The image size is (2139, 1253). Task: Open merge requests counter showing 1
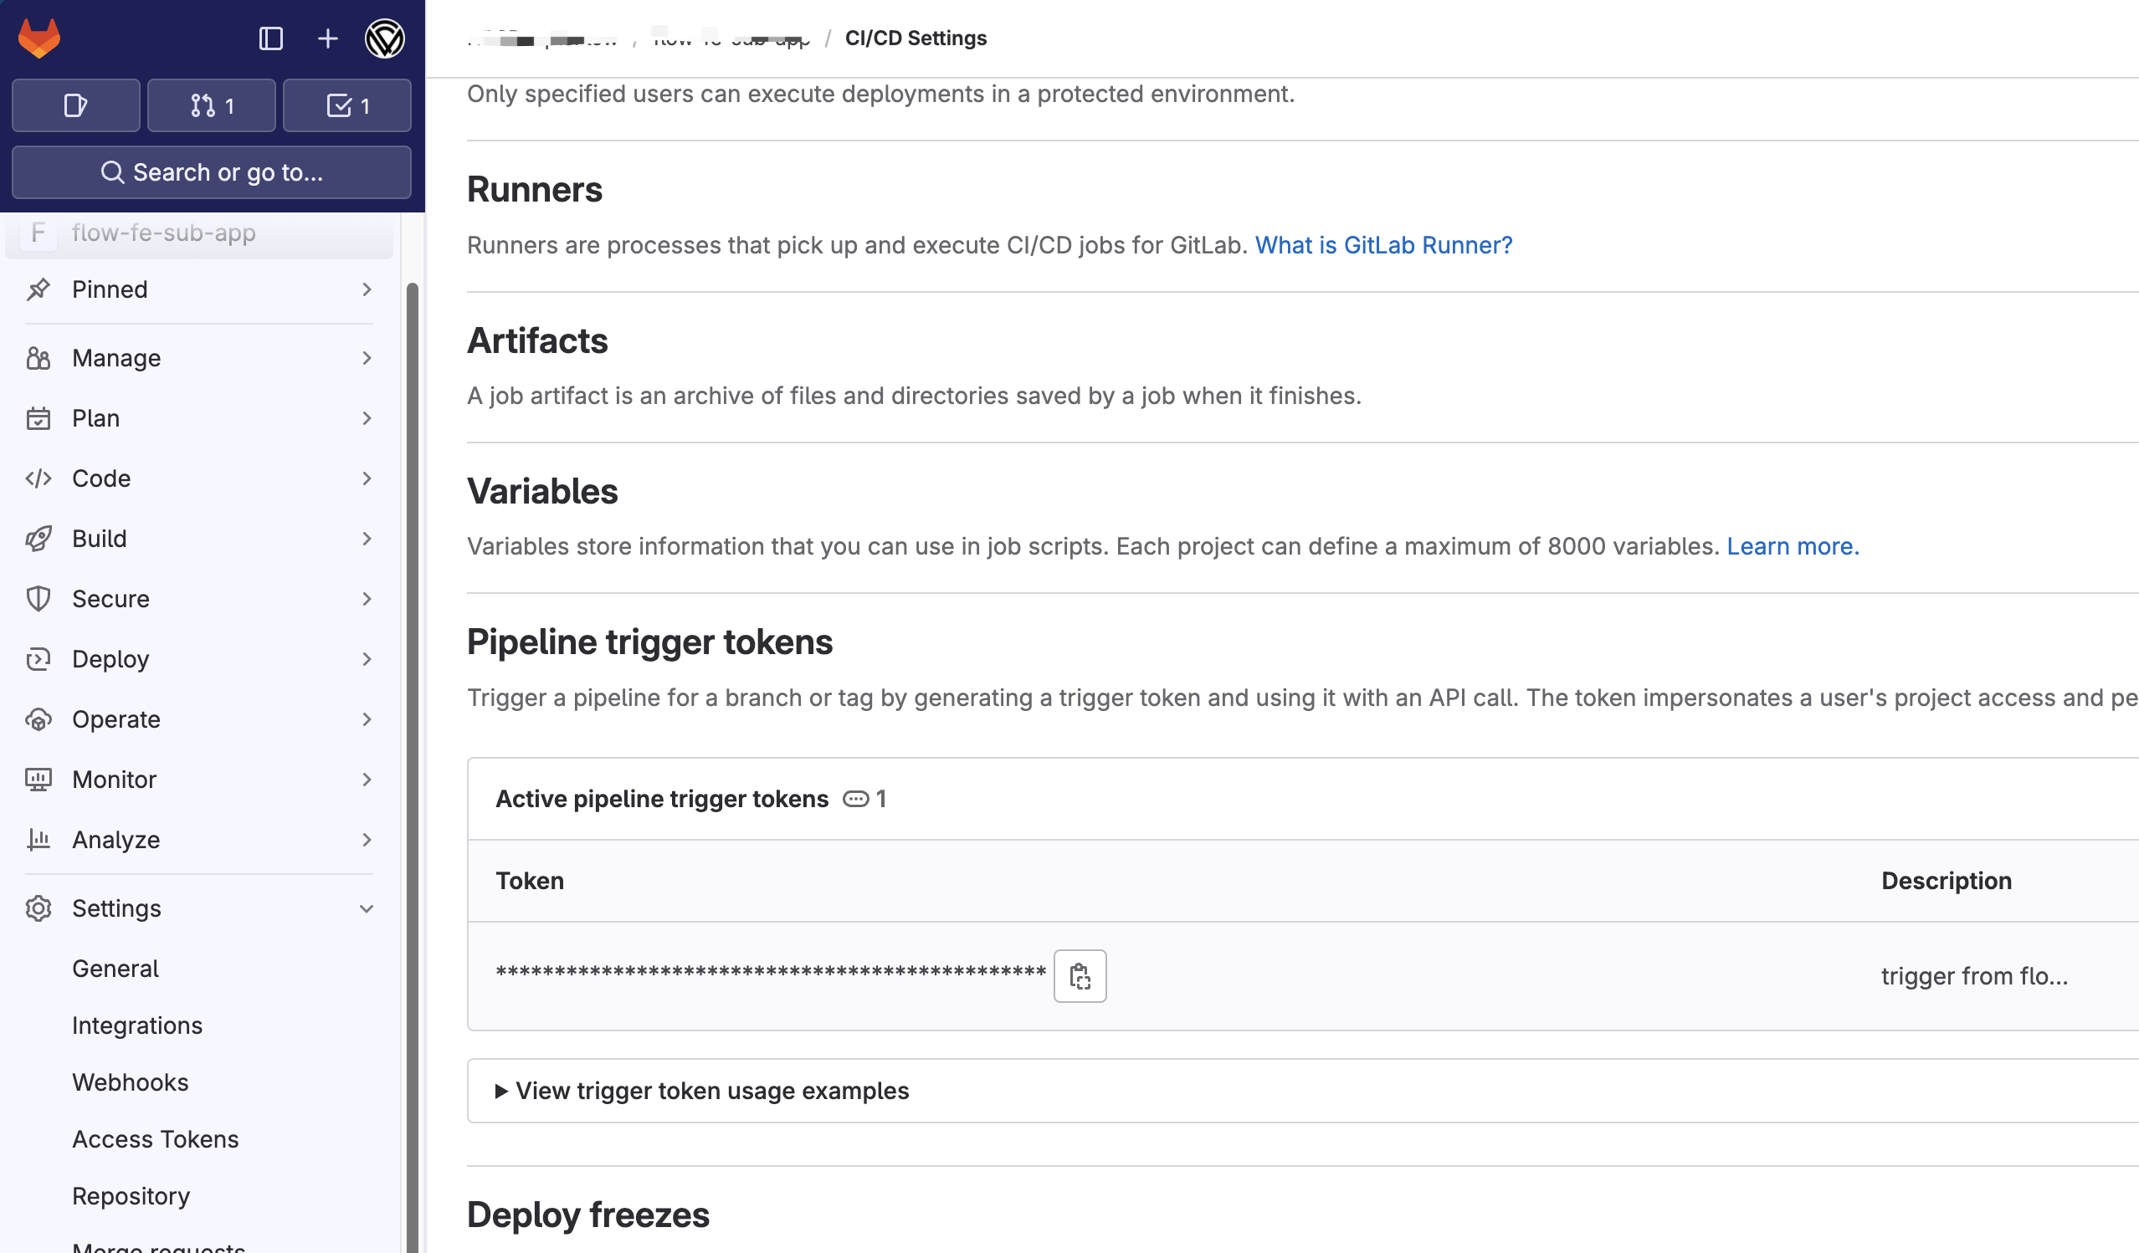point(212,105)
